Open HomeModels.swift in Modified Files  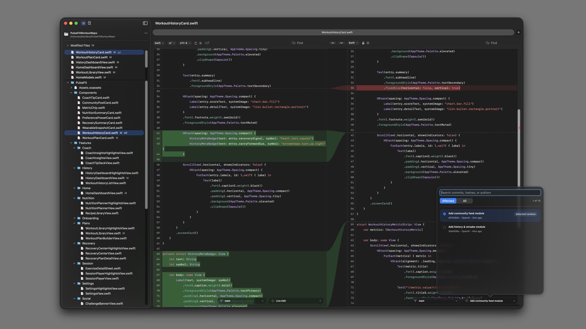coord(89,78)
